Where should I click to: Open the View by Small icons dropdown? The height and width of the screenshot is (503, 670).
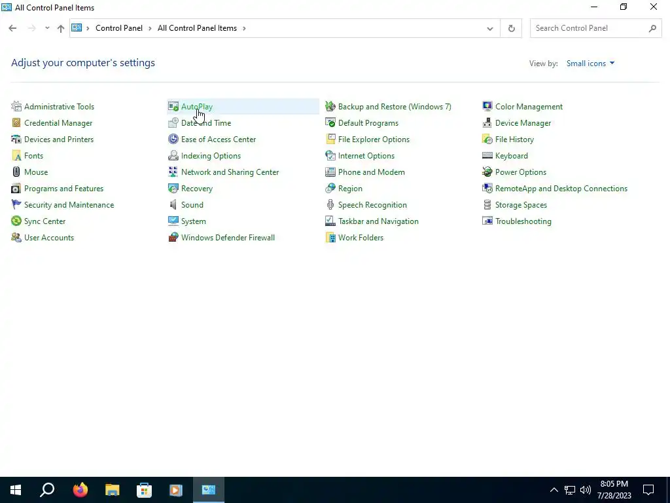coord(591,64)
